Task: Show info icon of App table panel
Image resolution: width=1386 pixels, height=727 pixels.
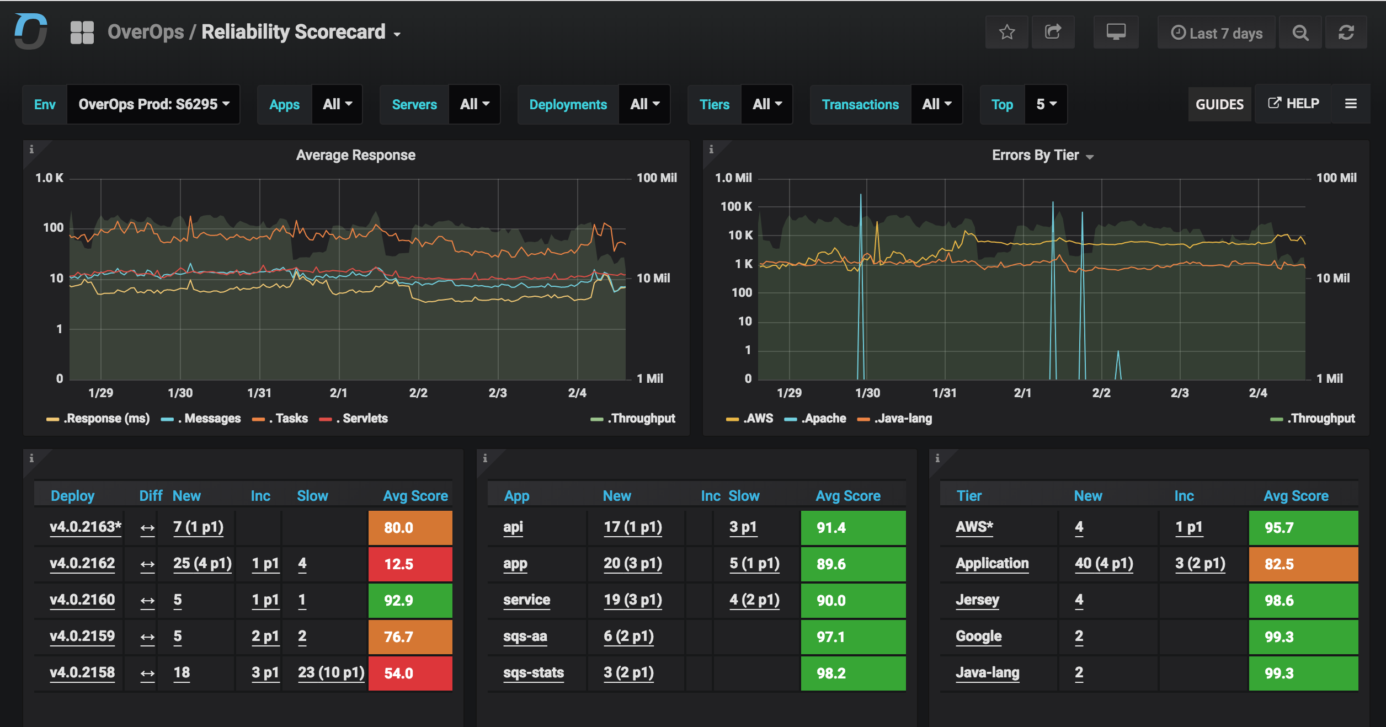Action: pos(485,458)
